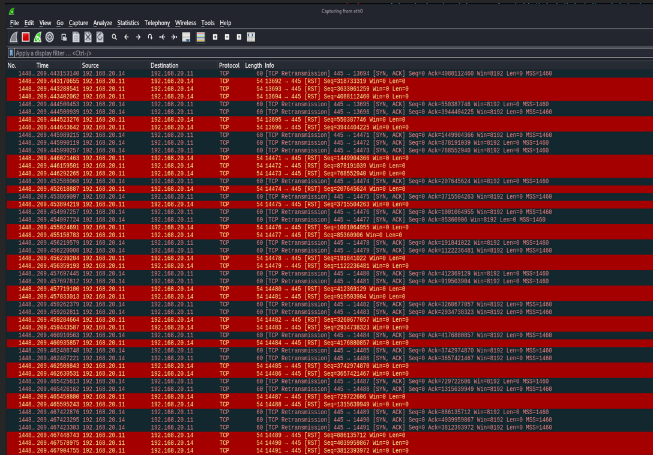Image resolution: width=653 pixels, height=455 pixels.
Task: Open the Find Packet magnifier icon
Action: coord(113,37)
